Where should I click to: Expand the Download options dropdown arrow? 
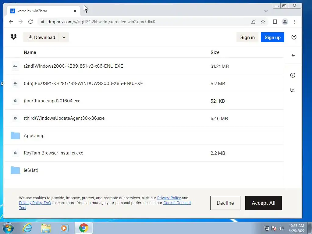(x=64, y=37)
